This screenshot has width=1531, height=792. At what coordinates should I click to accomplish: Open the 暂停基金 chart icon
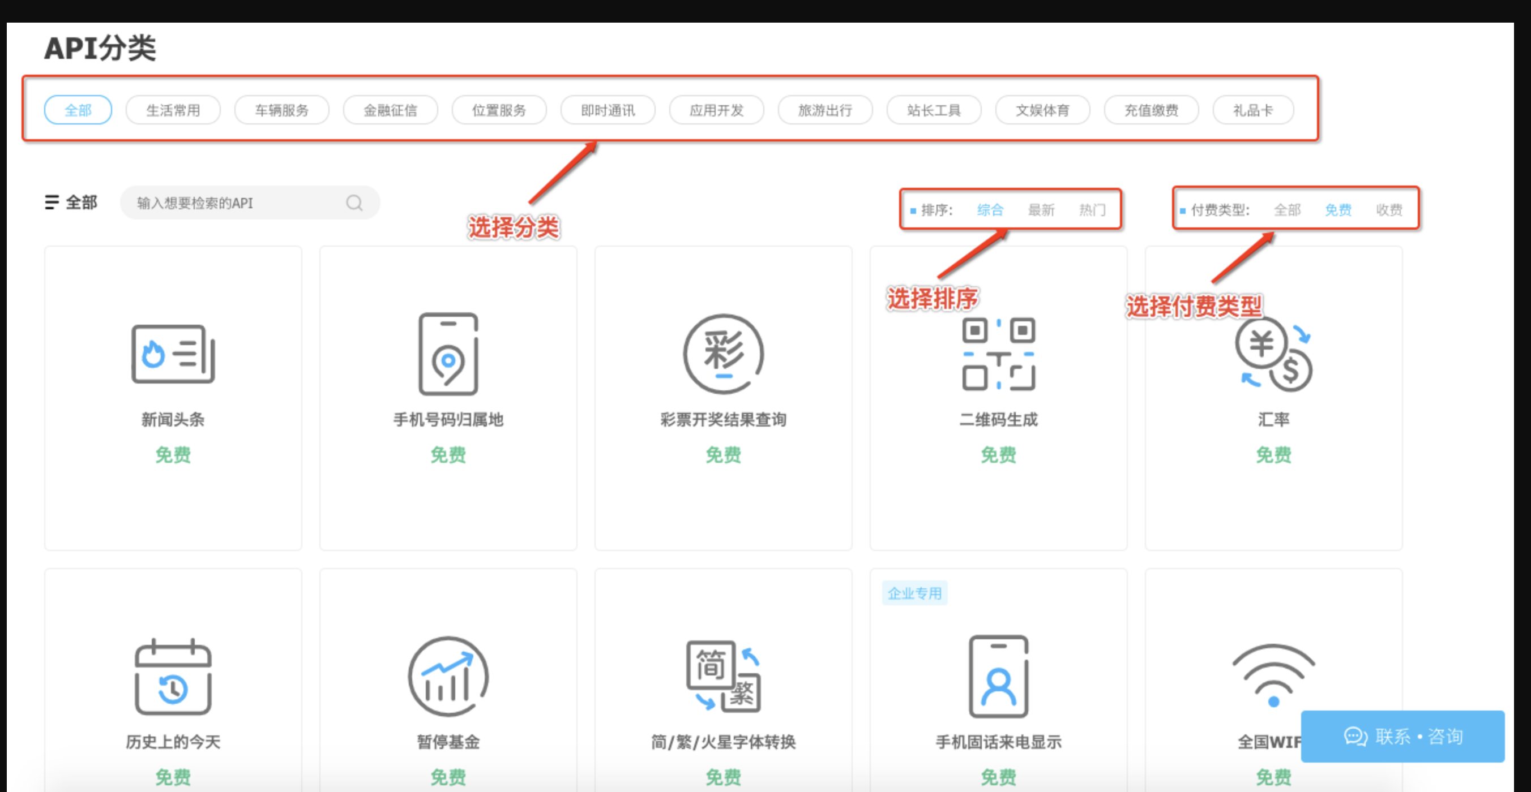(x=448, y=677)
